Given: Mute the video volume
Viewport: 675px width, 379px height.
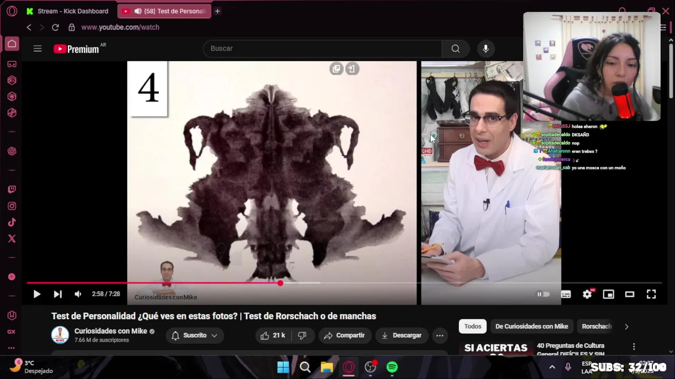Looking at the screenshot, I should [x=78, y=294].
